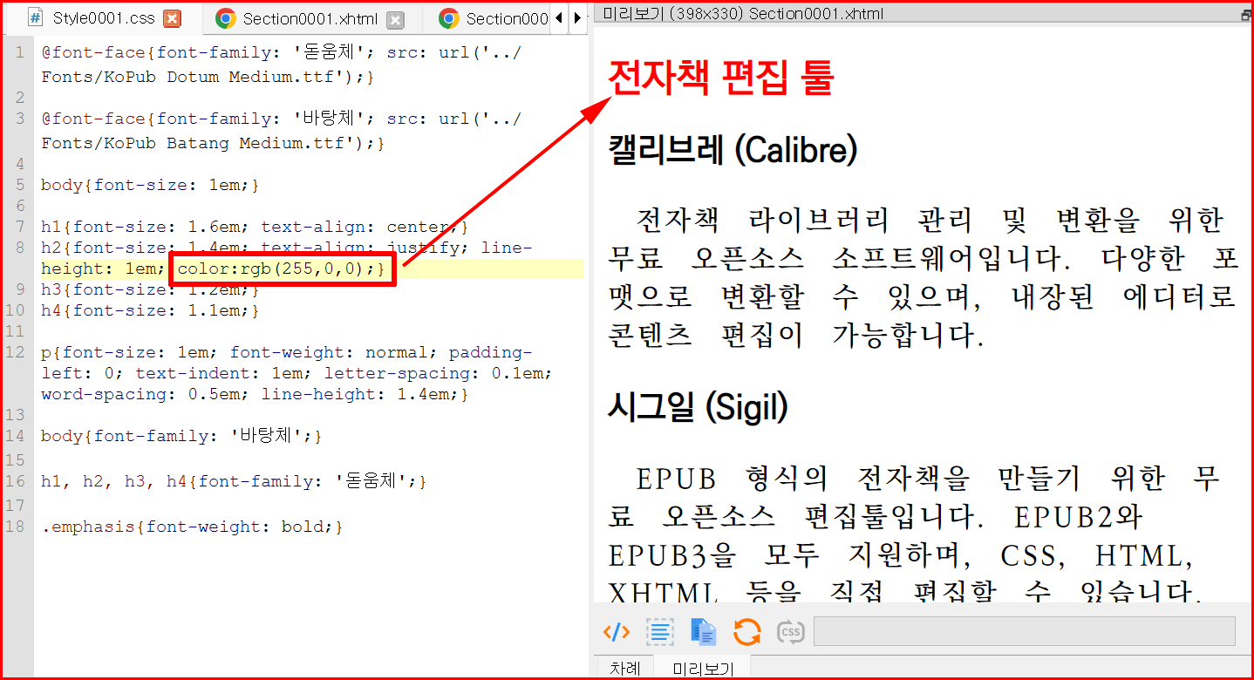
Task: Click the '돋움체' @font-face rule on line 1
Action: (x=282, y=65)
